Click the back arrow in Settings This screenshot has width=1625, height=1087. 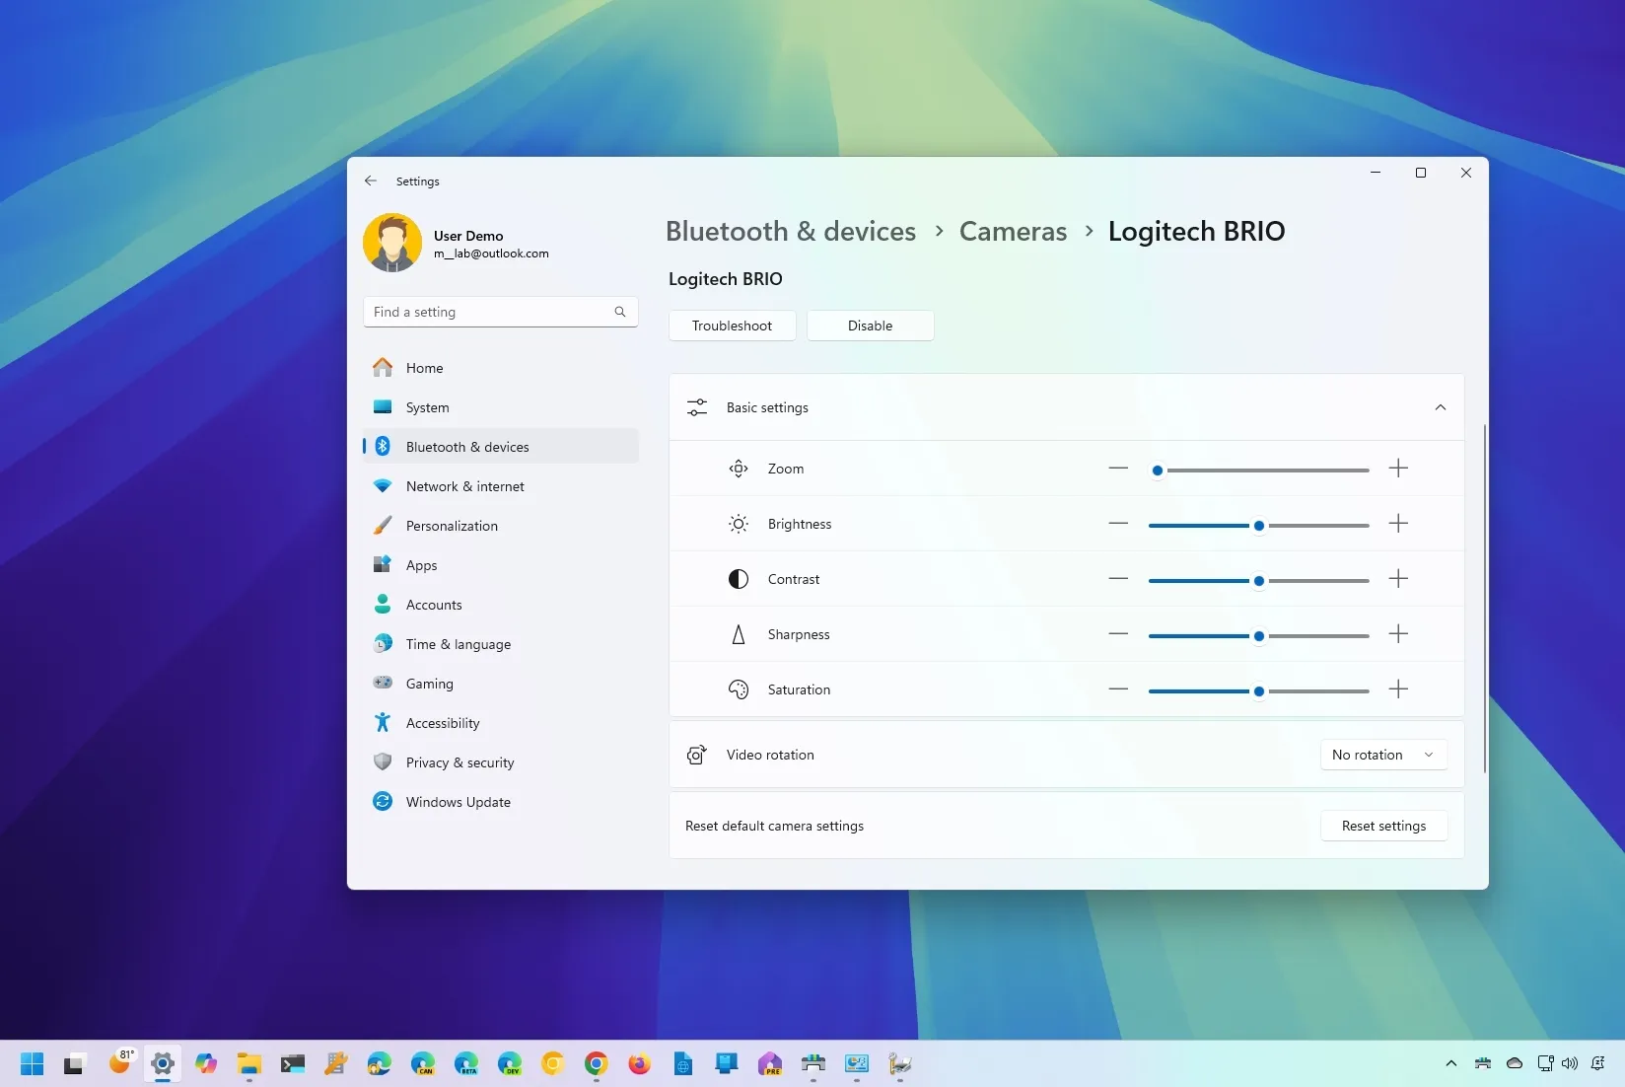[371, 181]
